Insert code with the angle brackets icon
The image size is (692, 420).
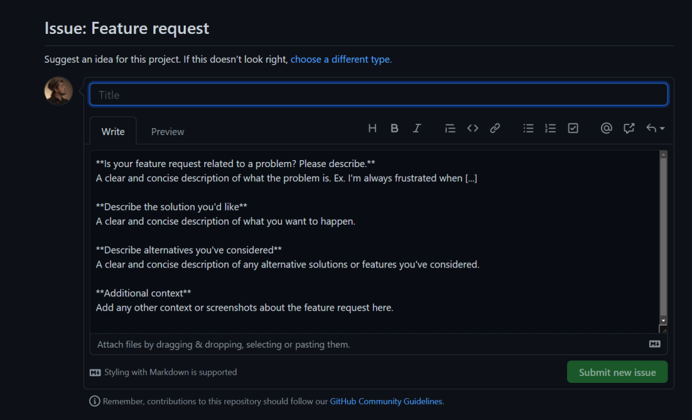(x=473, y=128)
